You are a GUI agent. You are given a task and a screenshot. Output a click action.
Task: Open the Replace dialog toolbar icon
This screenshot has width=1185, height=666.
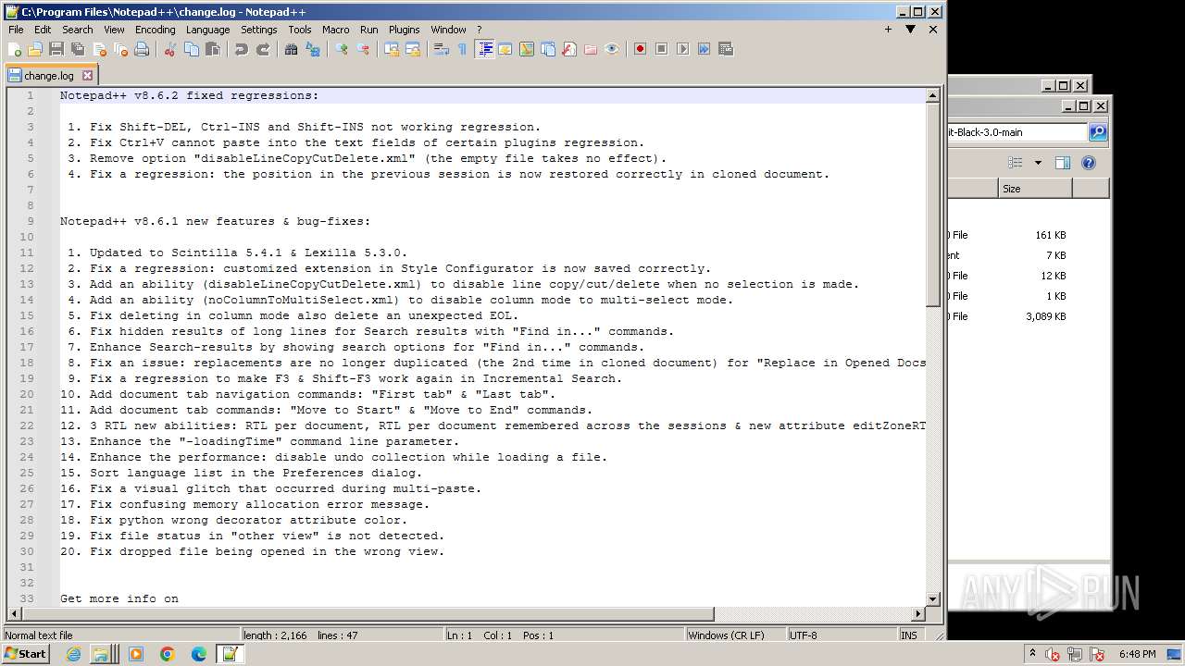312,49
